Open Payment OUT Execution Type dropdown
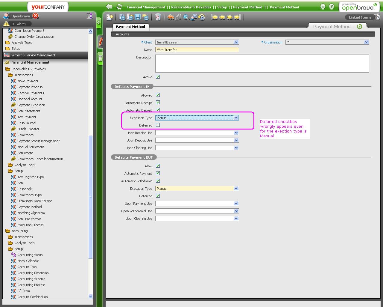Viewport: 383px width, 307px height. (236, 189)
